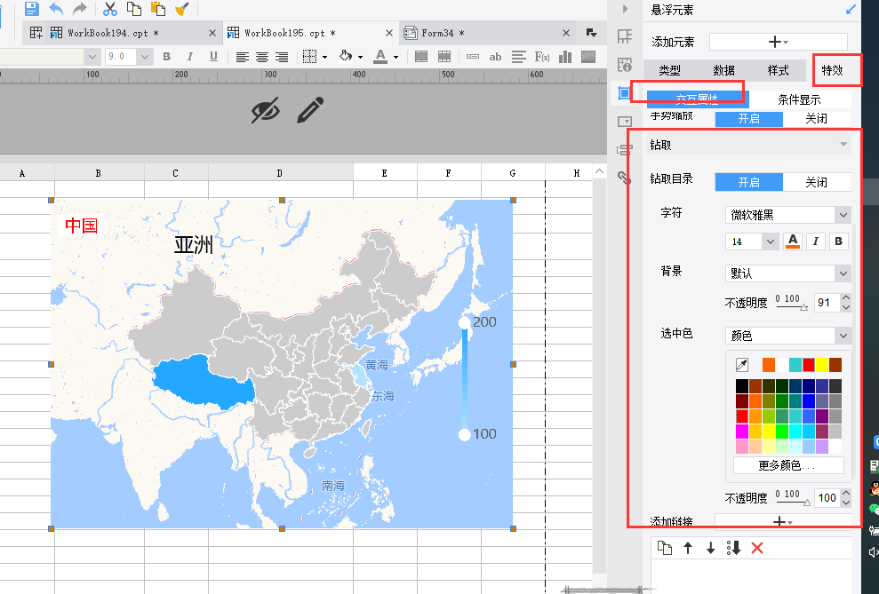Insert an image with the picture icon
879x594 pixels.
coord(588,57)
